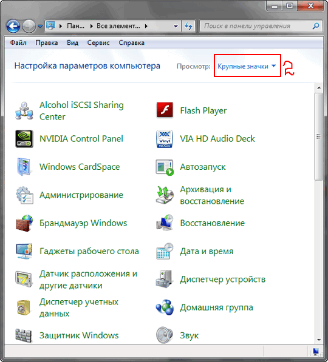Open the red Flash Player icon
Image resolution: width=328 pixels, height=362 pixels.
click(165, 110)
